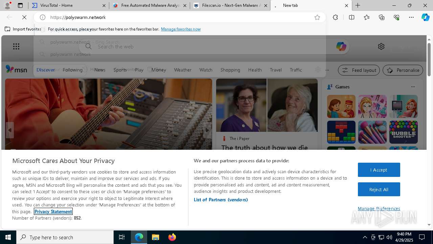This screenshot has width=433, height=244.
Task: Open Task View on taskbar
Action: [x=122, y=237]
